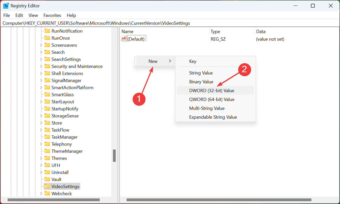Click the VideoSettings folder icon

[47, 187]
